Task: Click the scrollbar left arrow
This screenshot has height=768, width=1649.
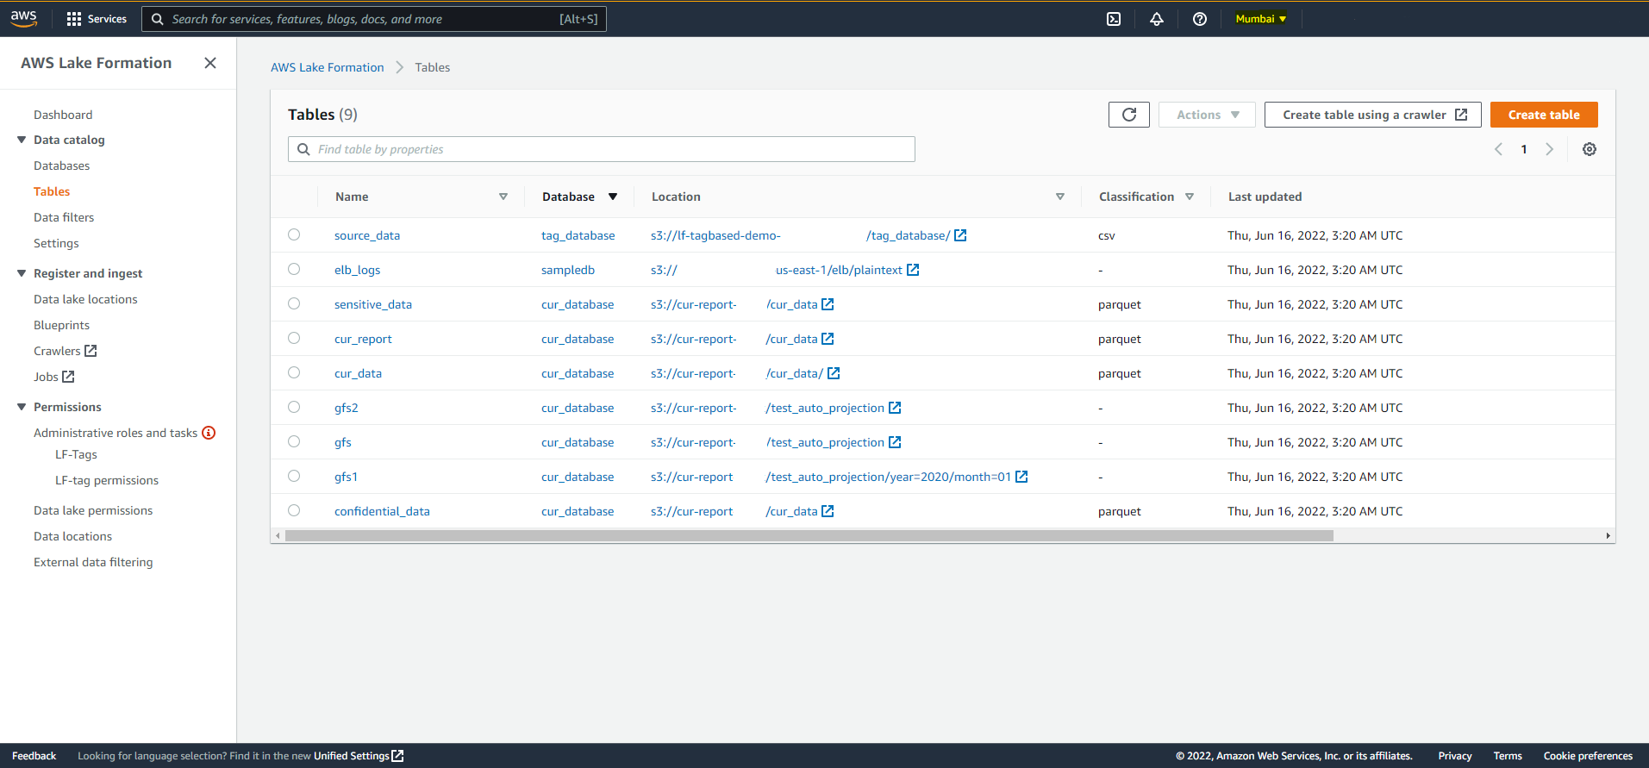Action: click(x=278, y=536)
